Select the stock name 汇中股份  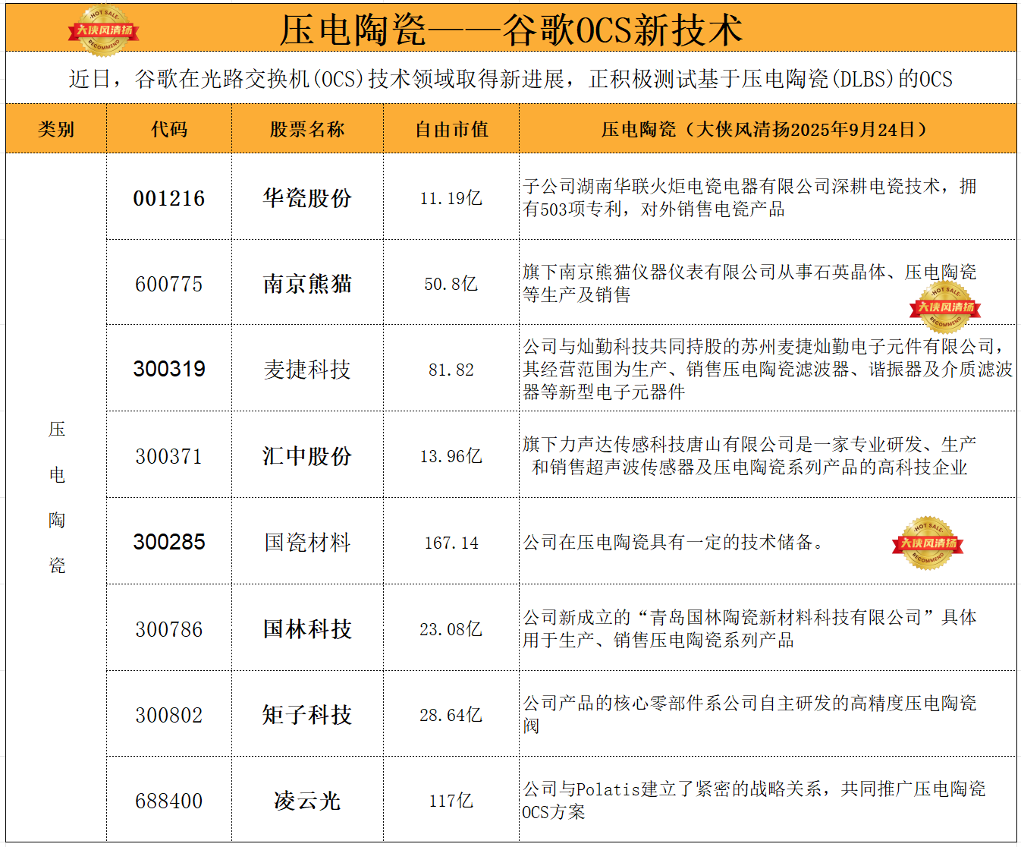[307, 456]
